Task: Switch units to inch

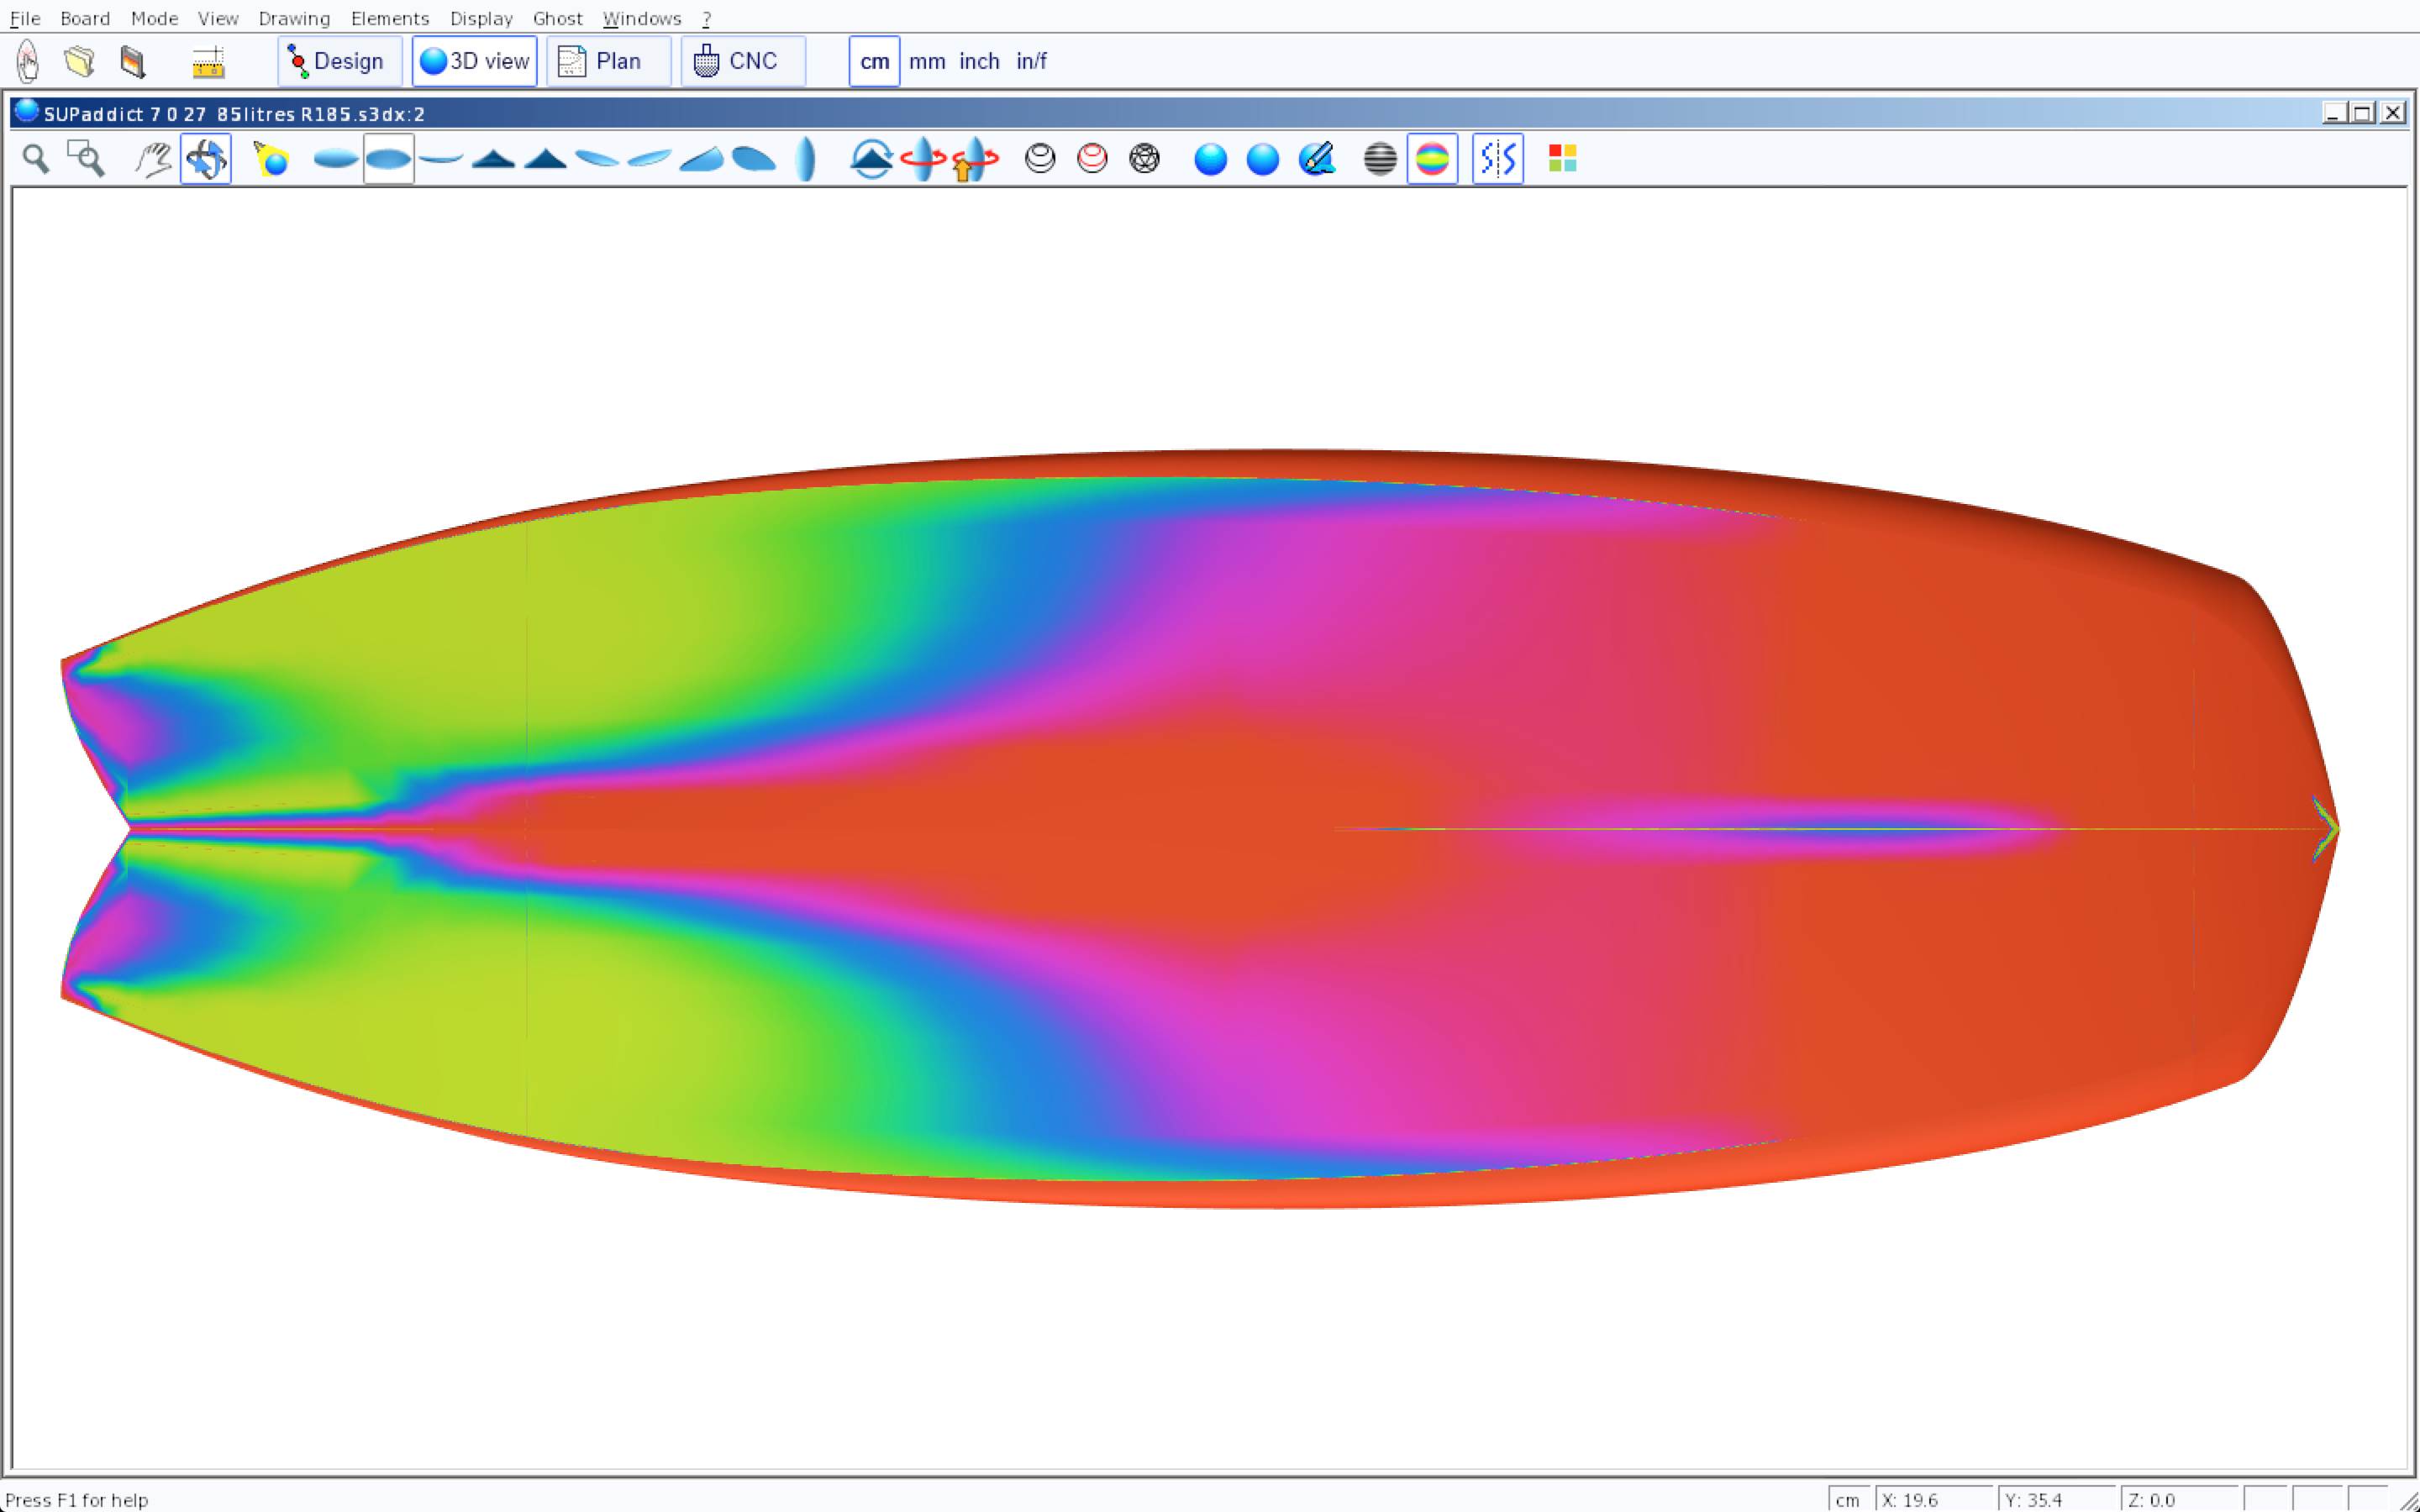Action: pyautogui.click(x=979, y=62)
